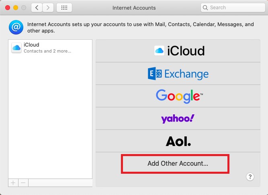Viewport: 268px width, 195px height.
Task: Minimize window with yellow button
Action: pyautogui.click(x=16, y=8)
